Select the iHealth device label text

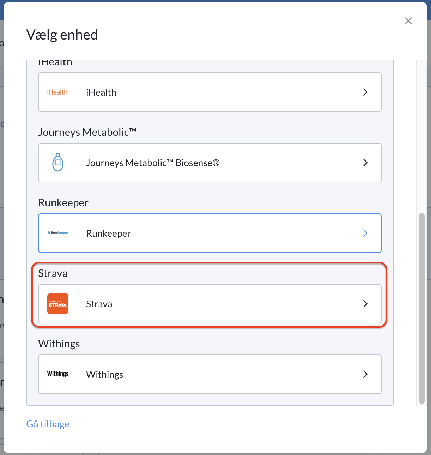101,92
